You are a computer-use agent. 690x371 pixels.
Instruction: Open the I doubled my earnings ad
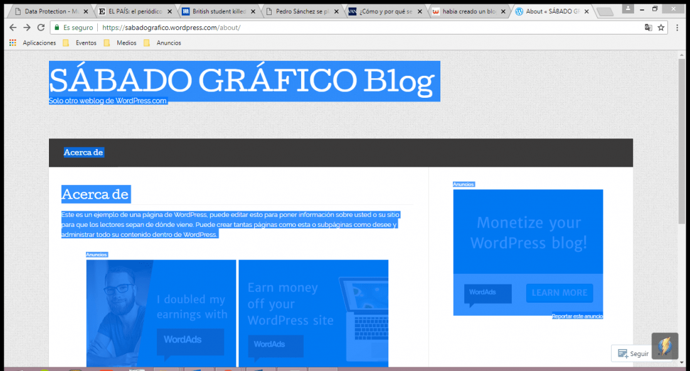pos(161,313)
